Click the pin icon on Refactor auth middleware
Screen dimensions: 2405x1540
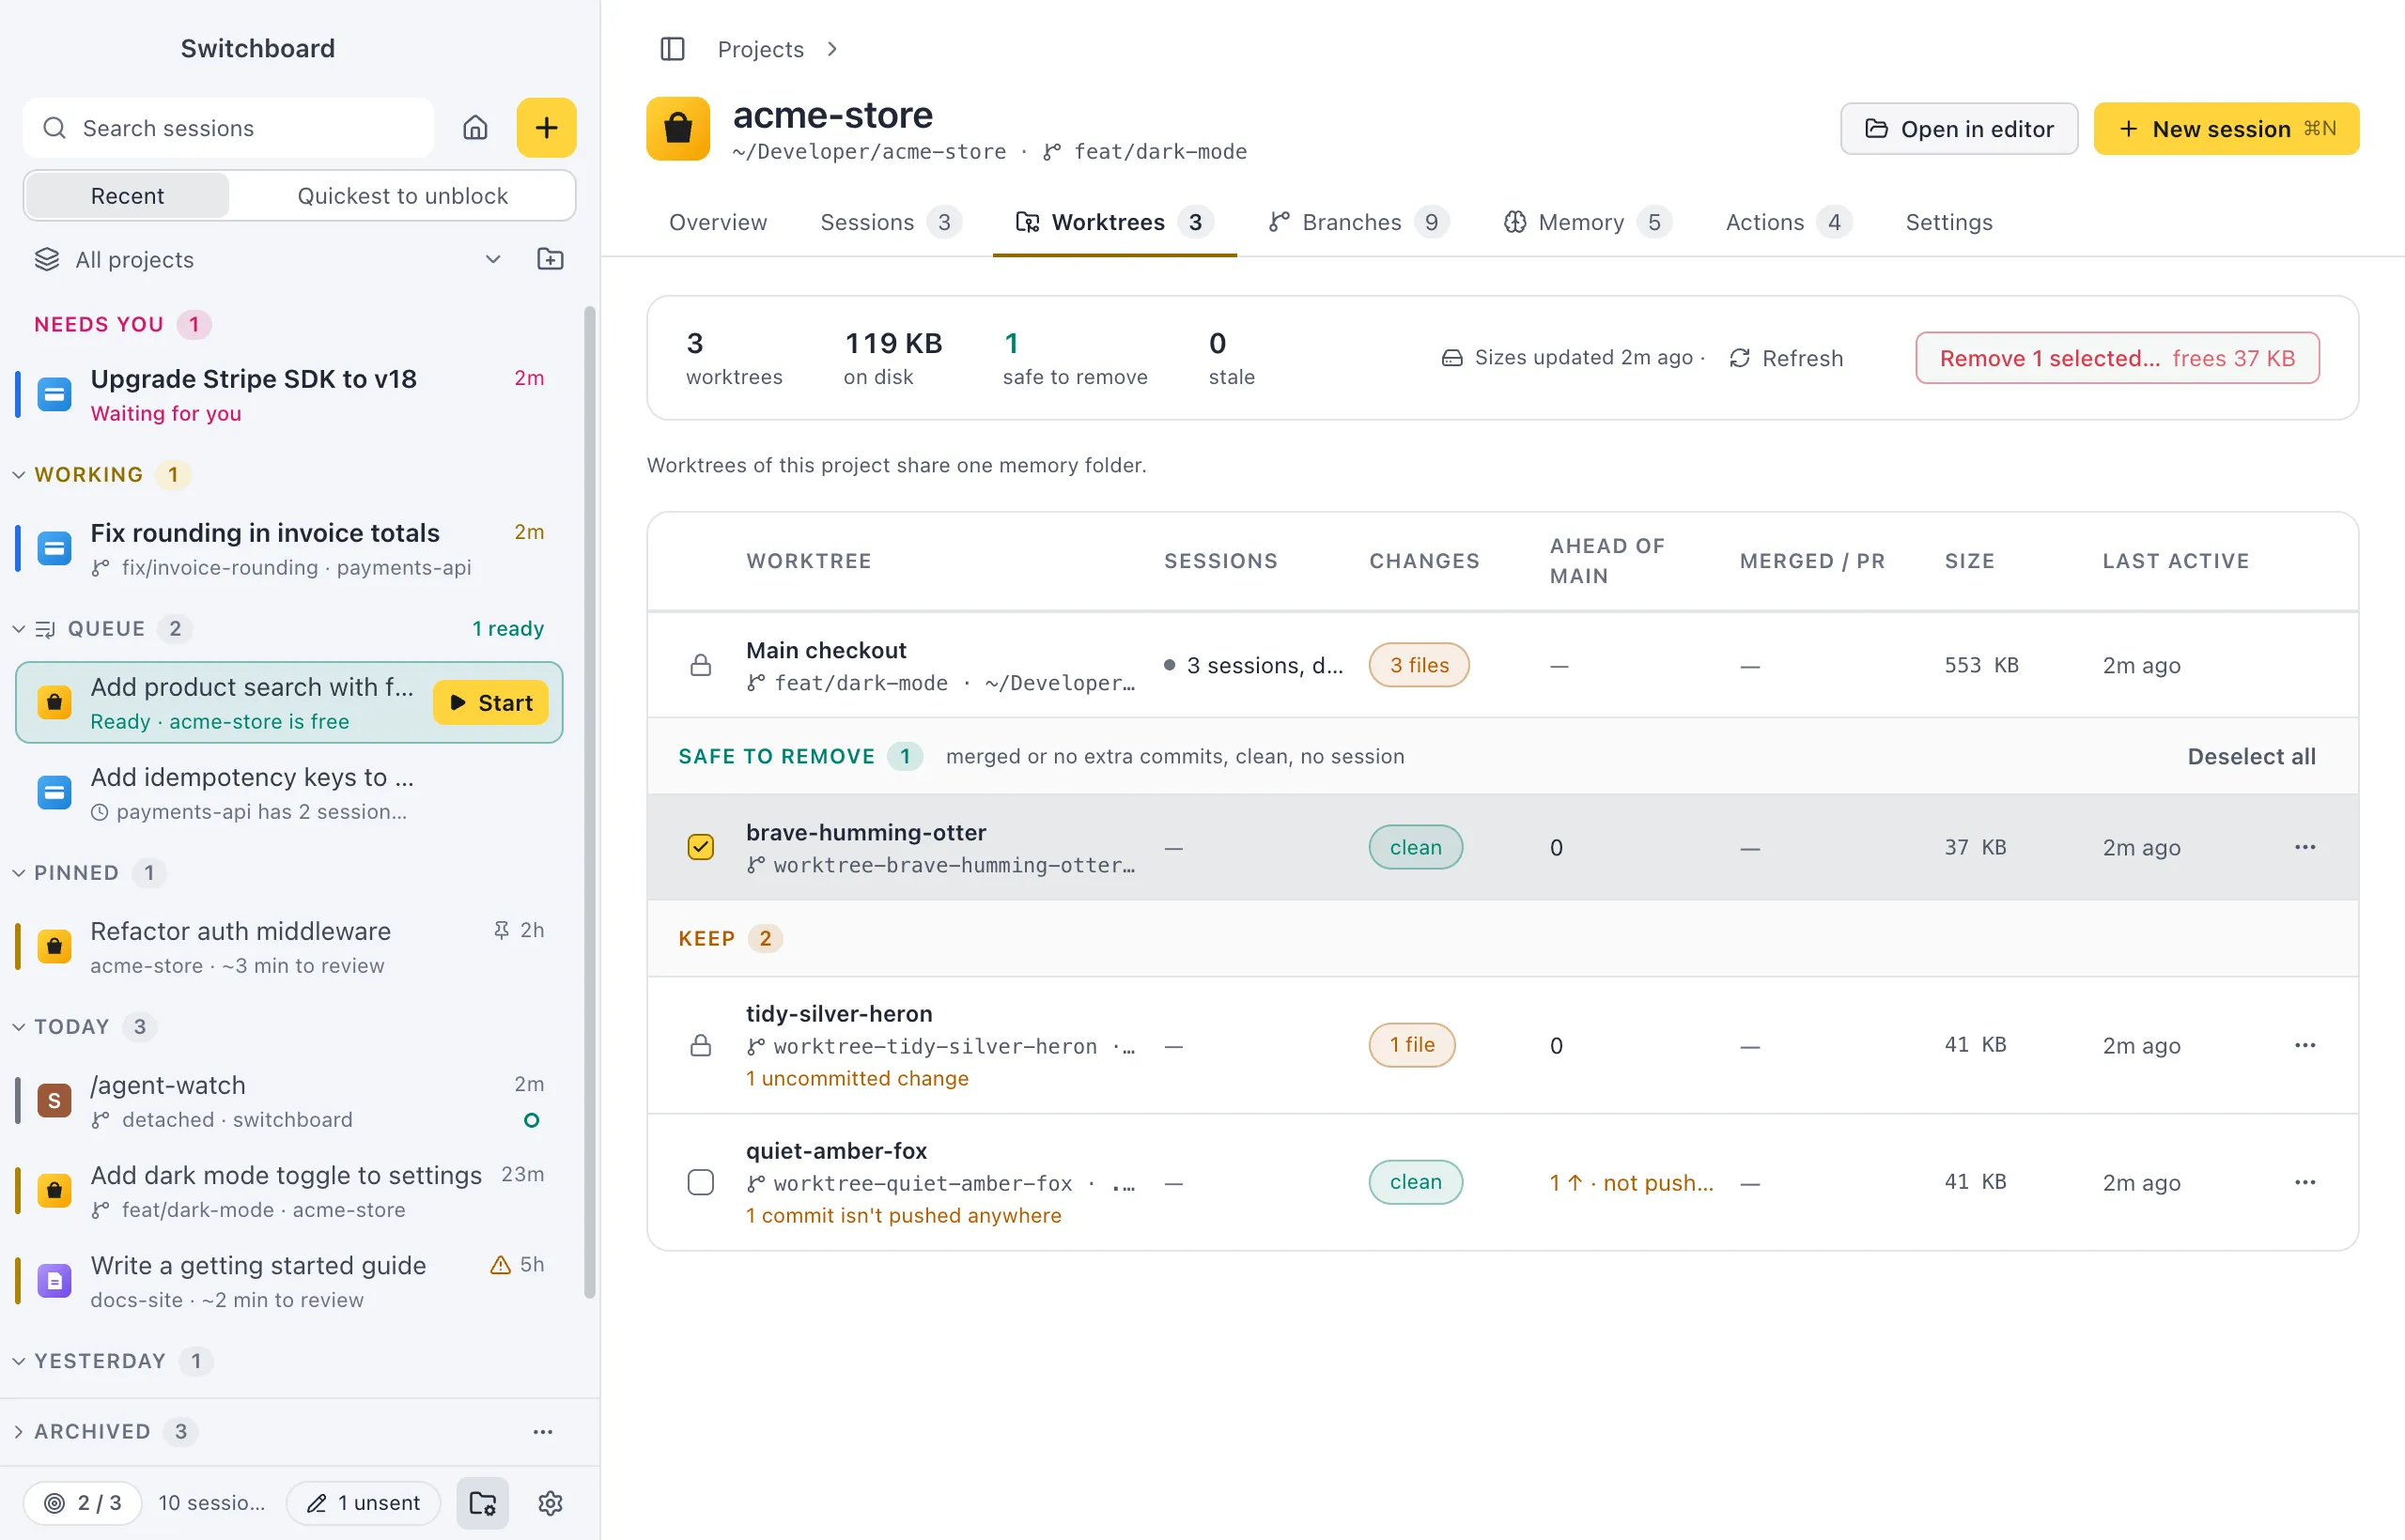pyautogui.click(x=502, y=930)
